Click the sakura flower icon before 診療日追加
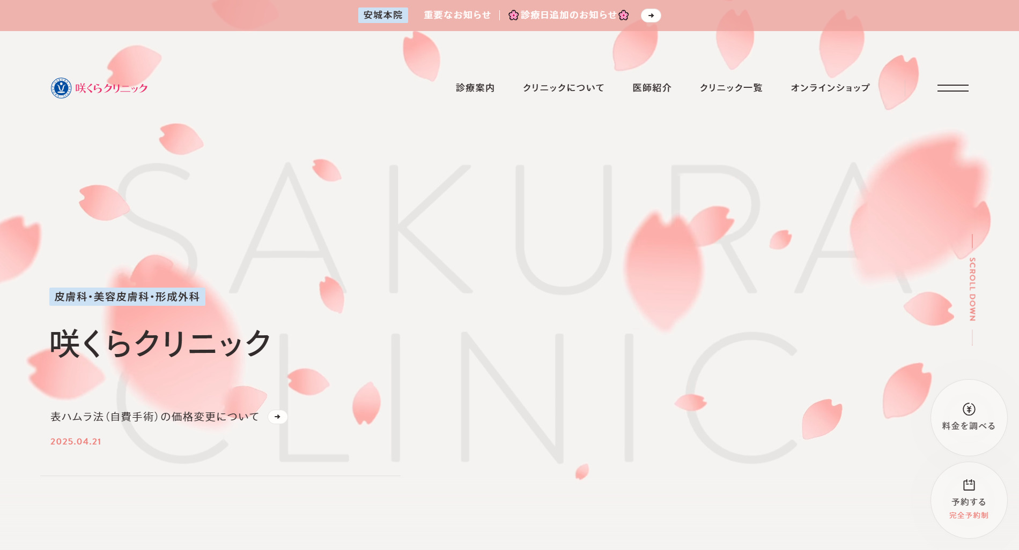 tap(513, 15)
